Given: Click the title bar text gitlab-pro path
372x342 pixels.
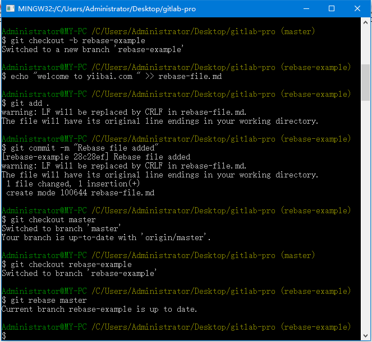Looking at the screenshot, I should [107, 9].
